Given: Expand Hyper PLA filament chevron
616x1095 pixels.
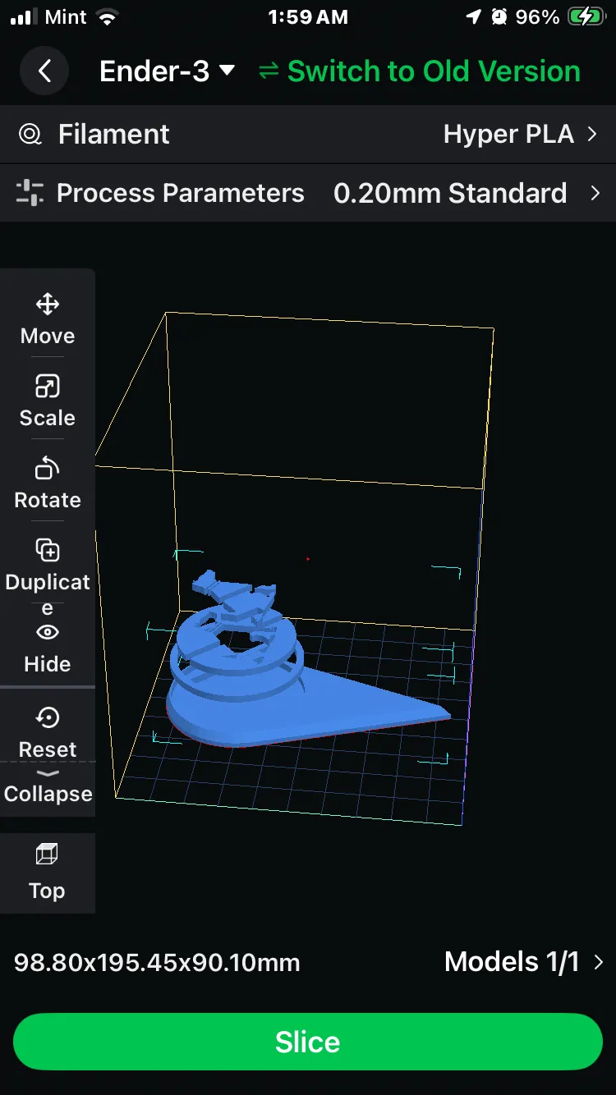Looking at the screenshot, I should click(x=592, y=134).
